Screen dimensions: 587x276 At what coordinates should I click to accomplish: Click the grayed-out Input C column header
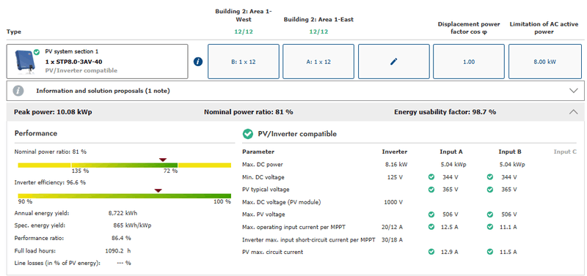tap(565, 152)
